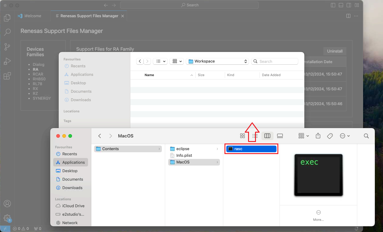
Task: Select the RL78 device family
Action: (x=38, y=84)
